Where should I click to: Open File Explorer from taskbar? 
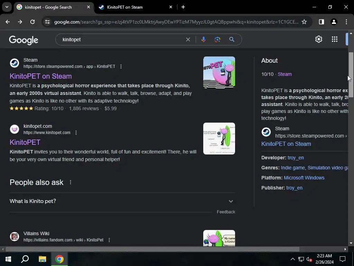42,259
